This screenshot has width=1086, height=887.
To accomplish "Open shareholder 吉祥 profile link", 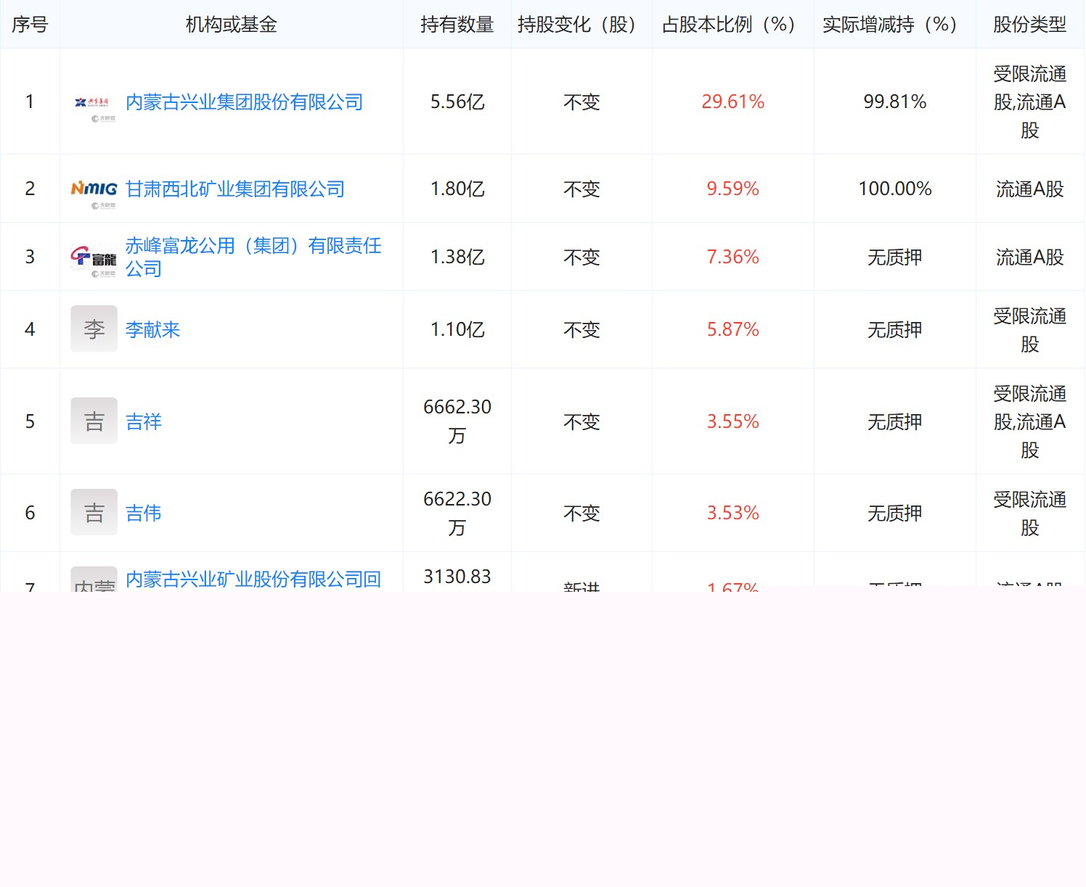I will pos(144,422).
